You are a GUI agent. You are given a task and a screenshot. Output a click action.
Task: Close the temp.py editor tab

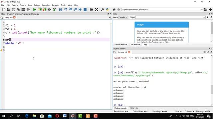[x=14, y=18]
